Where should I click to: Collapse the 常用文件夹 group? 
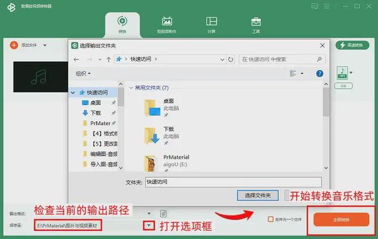tap(130, 88)
